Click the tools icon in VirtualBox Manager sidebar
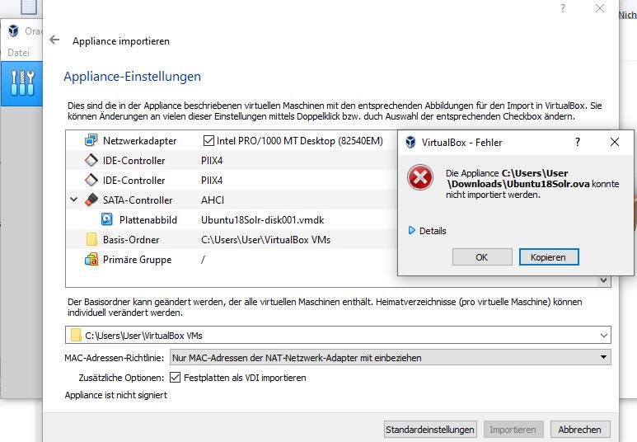Screen dimensions: 637x442 point(22,83)
